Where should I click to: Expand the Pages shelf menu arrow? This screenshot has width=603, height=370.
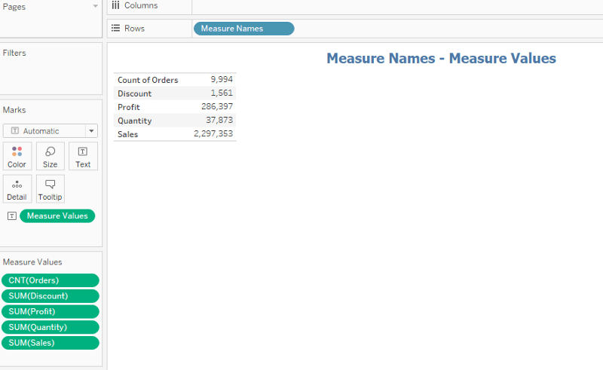coord(95,6)
